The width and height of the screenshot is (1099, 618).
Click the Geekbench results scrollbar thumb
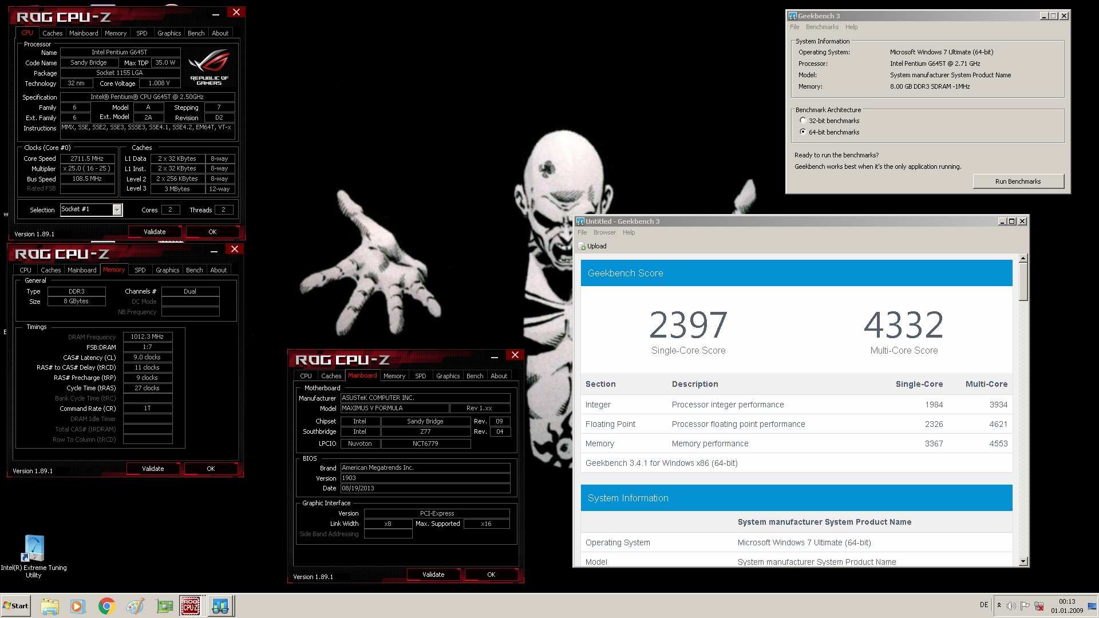click(x=1023, y=282)
